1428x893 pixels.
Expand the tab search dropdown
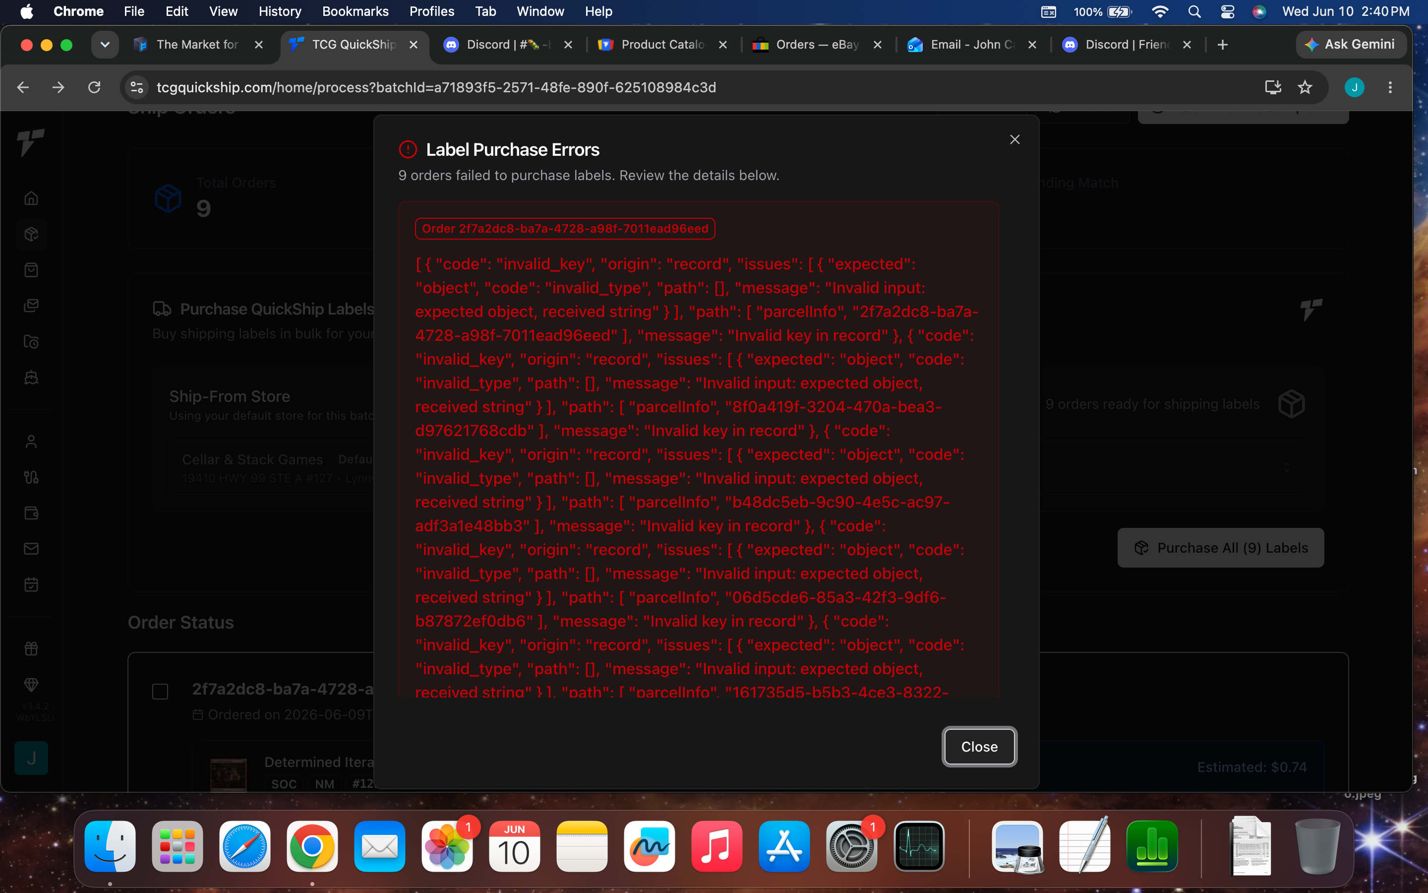(x=105, y=44)
